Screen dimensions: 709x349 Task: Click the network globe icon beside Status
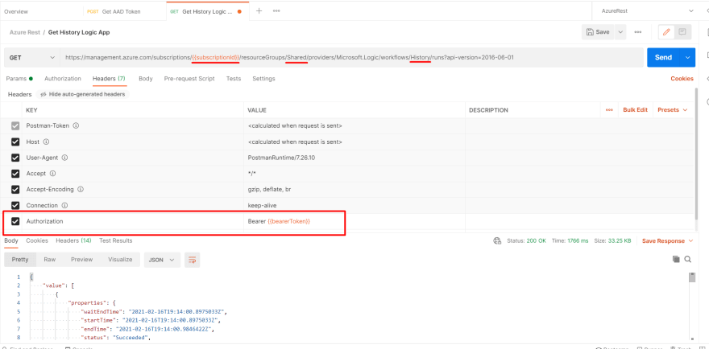tap(497, 240)
